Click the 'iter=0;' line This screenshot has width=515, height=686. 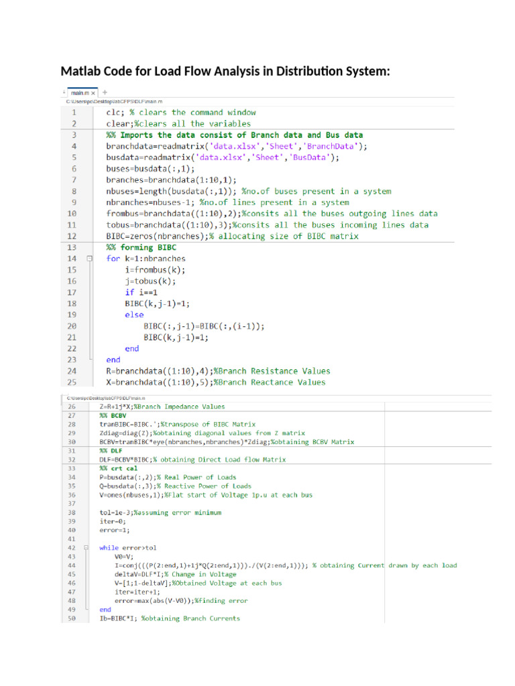[113, 521]
